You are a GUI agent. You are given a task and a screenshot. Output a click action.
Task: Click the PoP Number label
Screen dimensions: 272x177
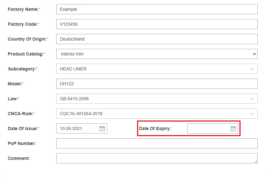(x=22, y=143)
